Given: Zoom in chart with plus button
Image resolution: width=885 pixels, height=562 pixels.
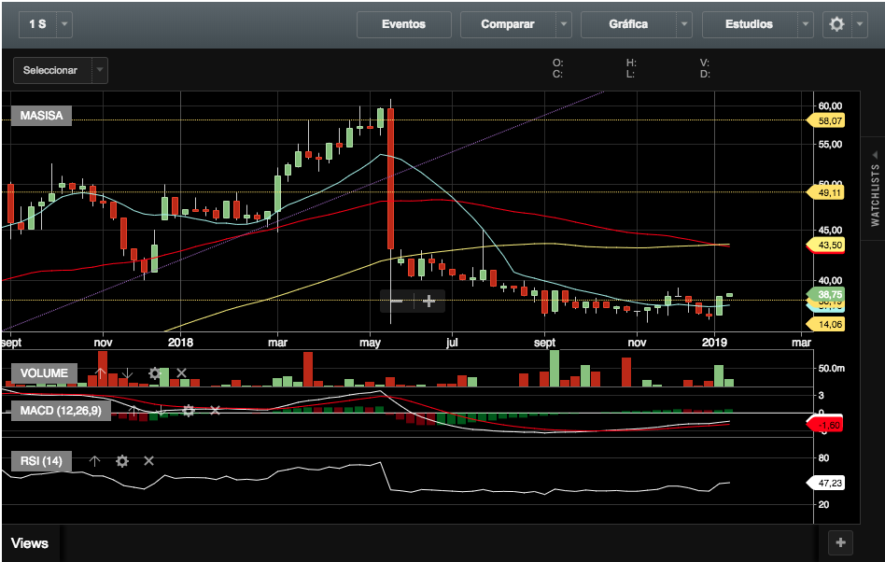Looking at the screenshot, I should pos(429,301).
